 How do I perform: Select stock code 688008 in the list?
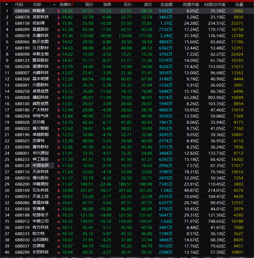pos(22,98)
